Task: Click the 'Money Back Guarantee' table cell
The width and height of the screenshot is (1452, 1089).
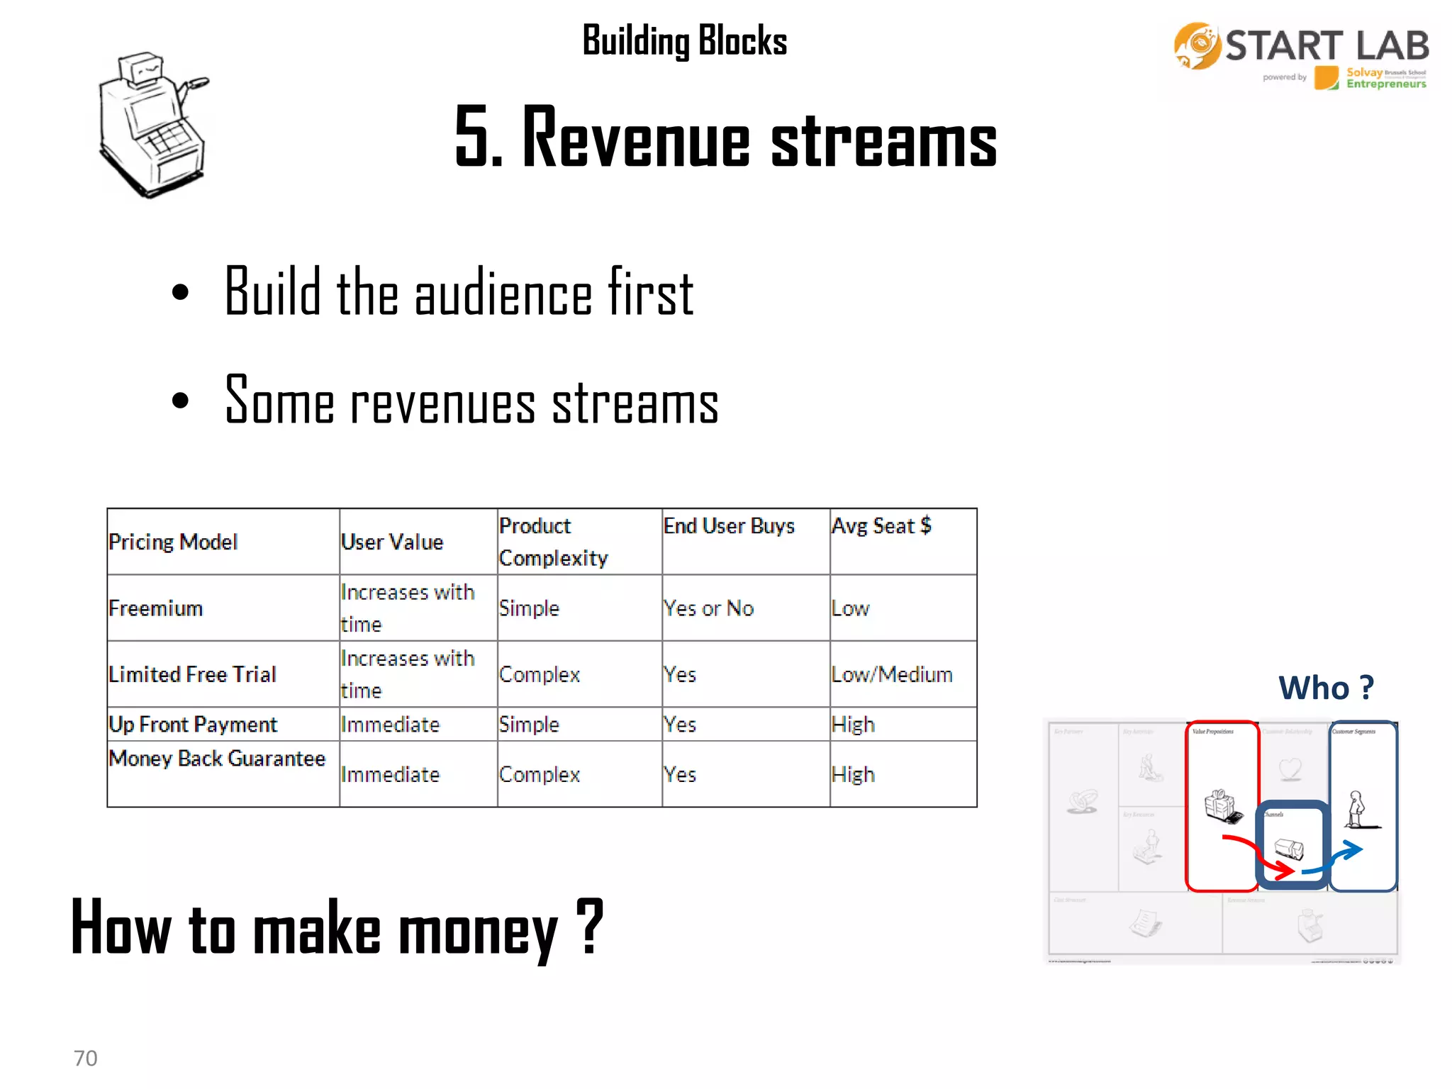Action: pyautogui.click(x=223, y=774)
